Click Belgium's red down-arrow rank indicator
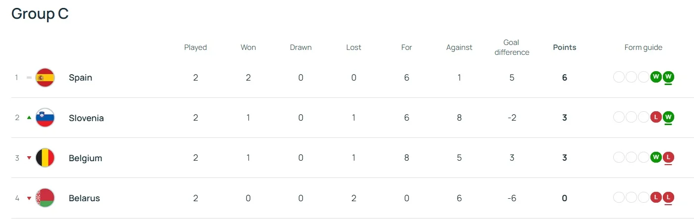The width and height of the screenshot is (694, 219). 29,158
